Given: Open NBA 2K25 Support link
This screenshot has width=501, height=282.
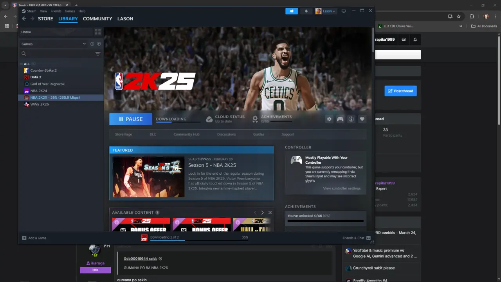Looking at the screenshot, I should coord(288,134).
